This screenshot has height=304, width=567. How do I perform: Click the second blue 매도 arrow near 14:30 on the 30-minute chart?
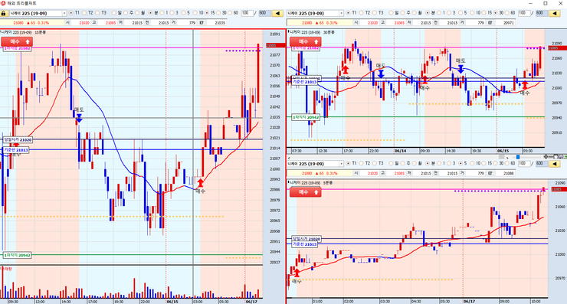[460, 69]
